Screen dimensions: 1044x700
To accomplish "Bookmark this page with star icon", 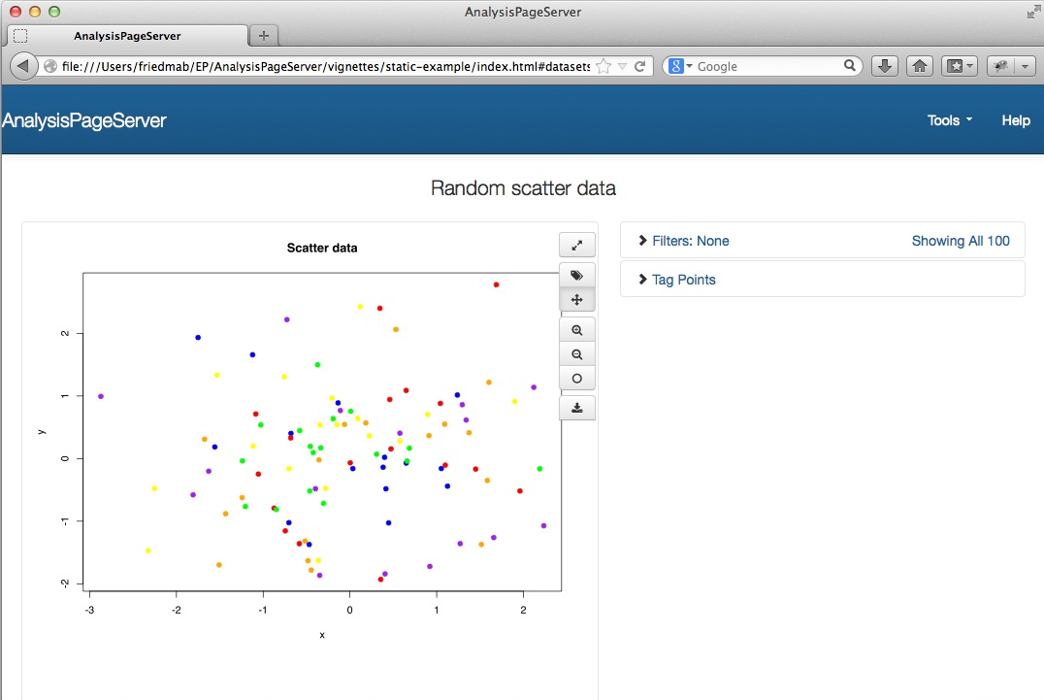I will coord(604,66).
